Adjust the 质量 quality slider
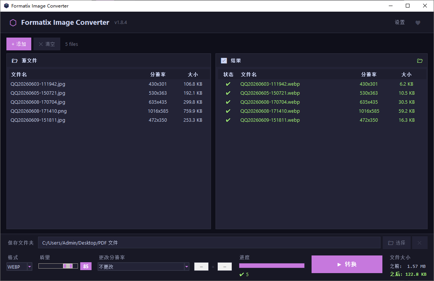 58,266
